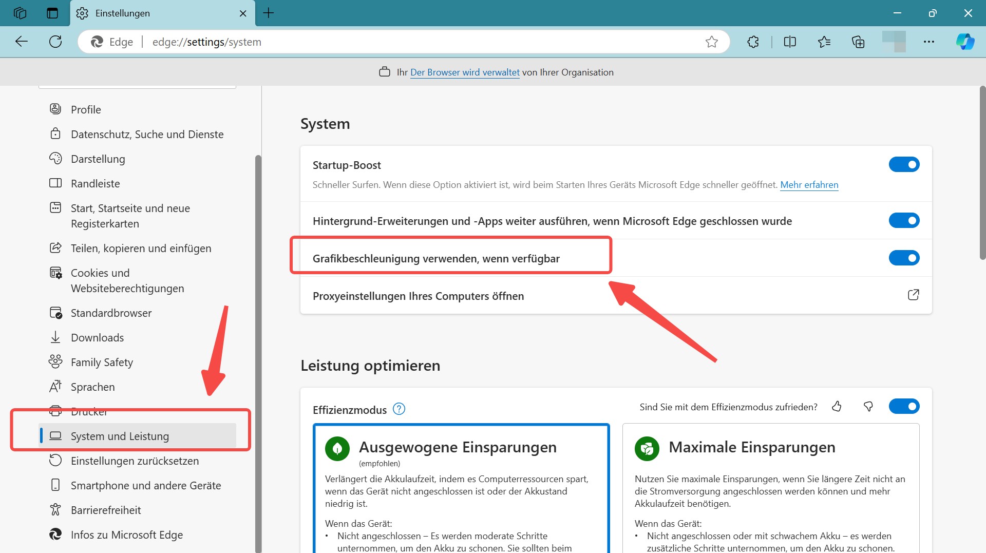The width and height of the screenshot is (986, 553).
Task: Open the Copilot icon
Action: tap(965, 42)
